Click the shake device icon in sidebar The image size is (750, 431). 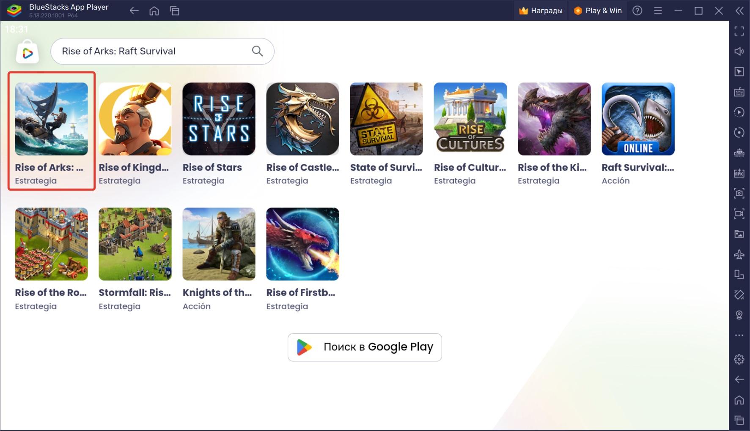739,295
